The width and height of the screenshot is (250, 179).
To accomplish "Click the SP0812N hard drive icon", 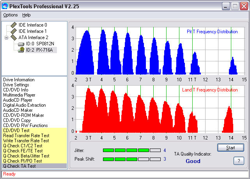I will (21, 44).
